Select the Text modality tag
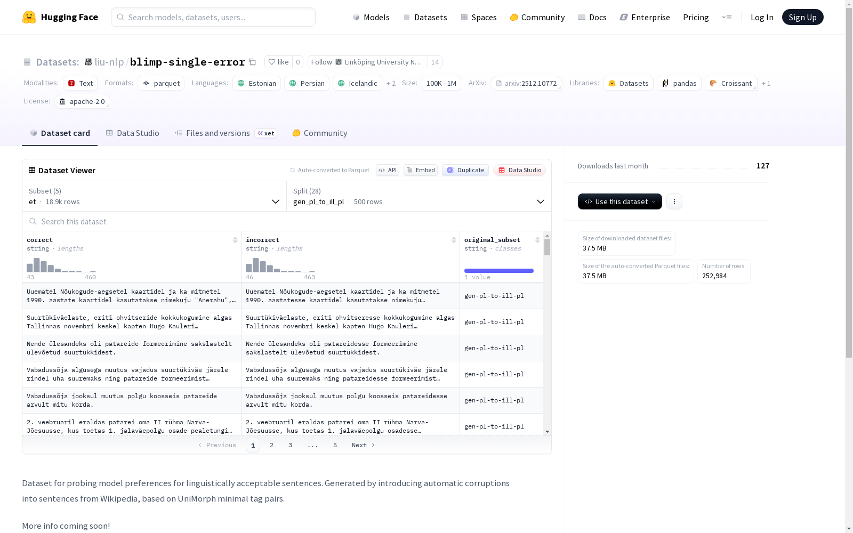Image resolution: width=853 pixels, height=533 pixels. pos(80,83)
